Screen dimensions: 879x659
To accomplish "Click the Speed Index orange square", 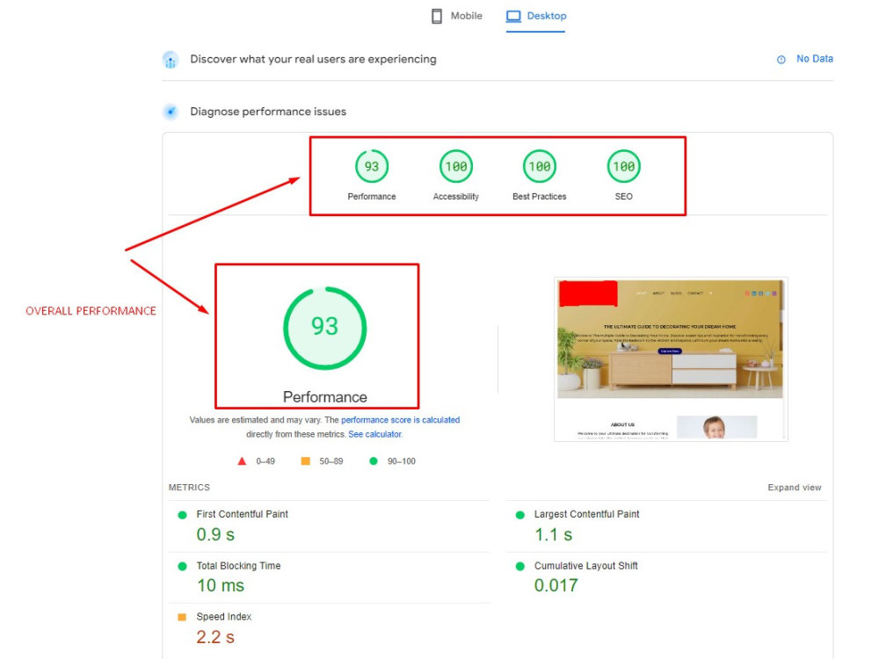I will (182, 618).
